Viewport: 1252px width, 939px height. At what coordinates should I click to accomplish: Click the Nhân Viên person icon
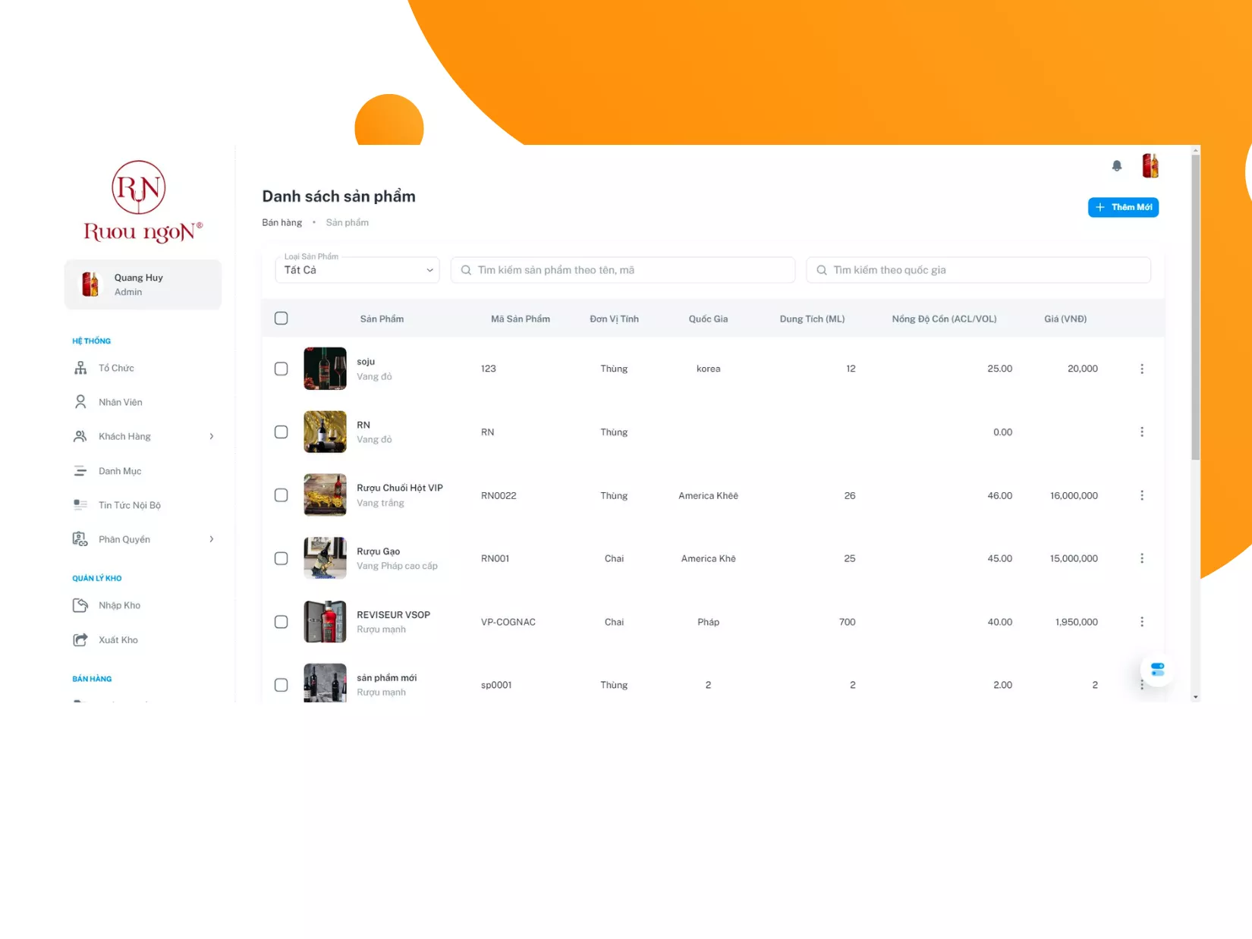(80, 402)
